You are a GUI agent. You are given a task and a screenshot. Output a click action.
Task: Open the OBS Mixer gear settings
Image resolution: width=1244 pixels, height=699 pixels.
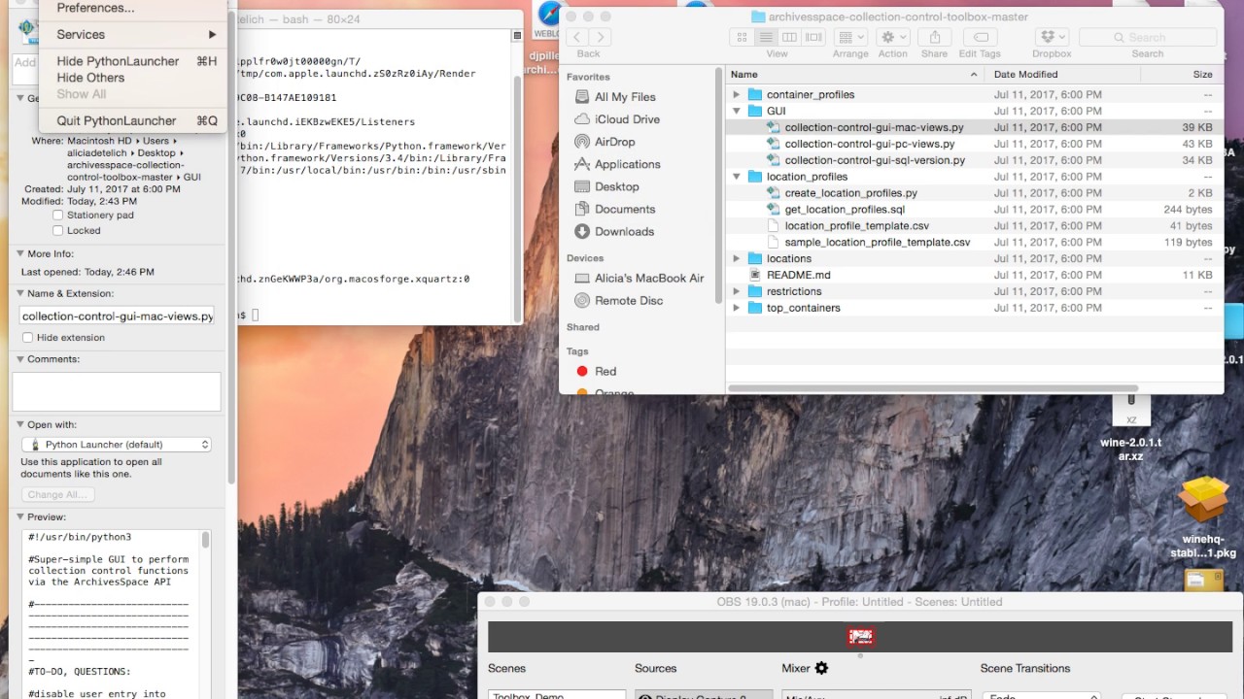coord(821,668)
